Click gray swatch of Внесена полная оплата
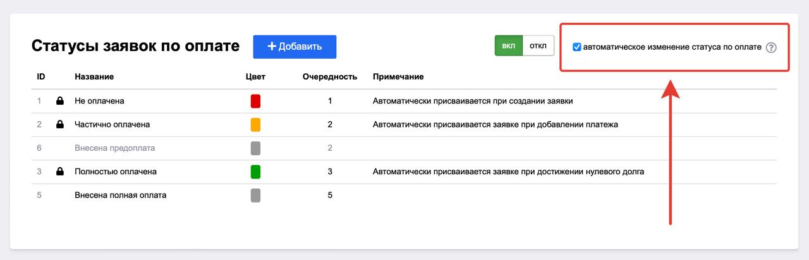 click(255, 195)
